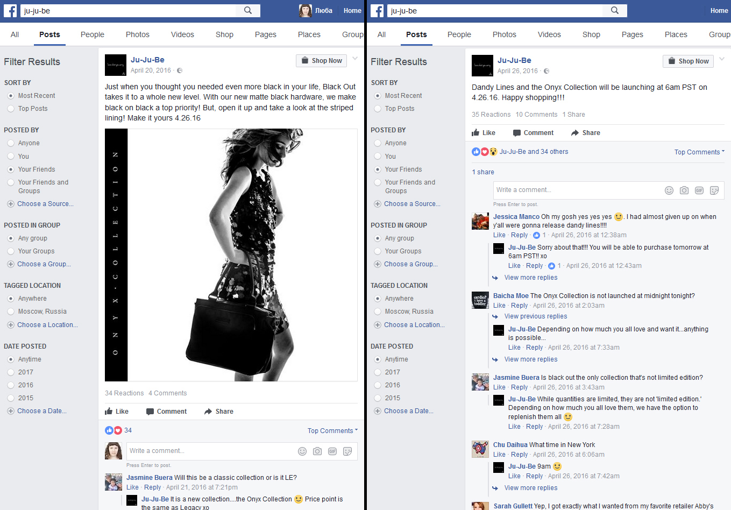The width and height of the screenshot is (731, 510).
Task: Open user avatar Люба in top bar
Action: point(306,10)
